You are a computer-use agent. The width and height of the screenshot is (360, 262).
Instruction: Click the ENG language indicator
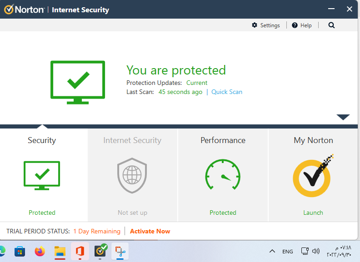pyautogui.click(x=288, y=252)
